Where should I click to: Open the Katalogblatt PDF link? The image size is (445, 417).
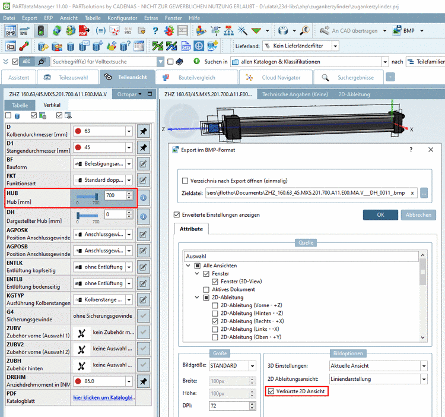tap(104, 397)
